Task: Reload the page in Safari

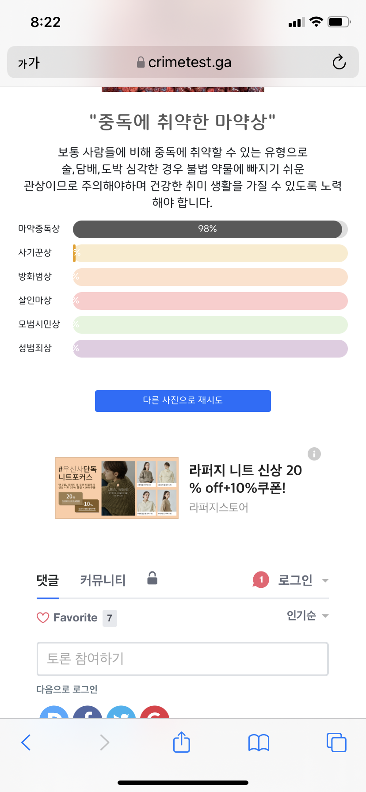Action: [339, 62]
